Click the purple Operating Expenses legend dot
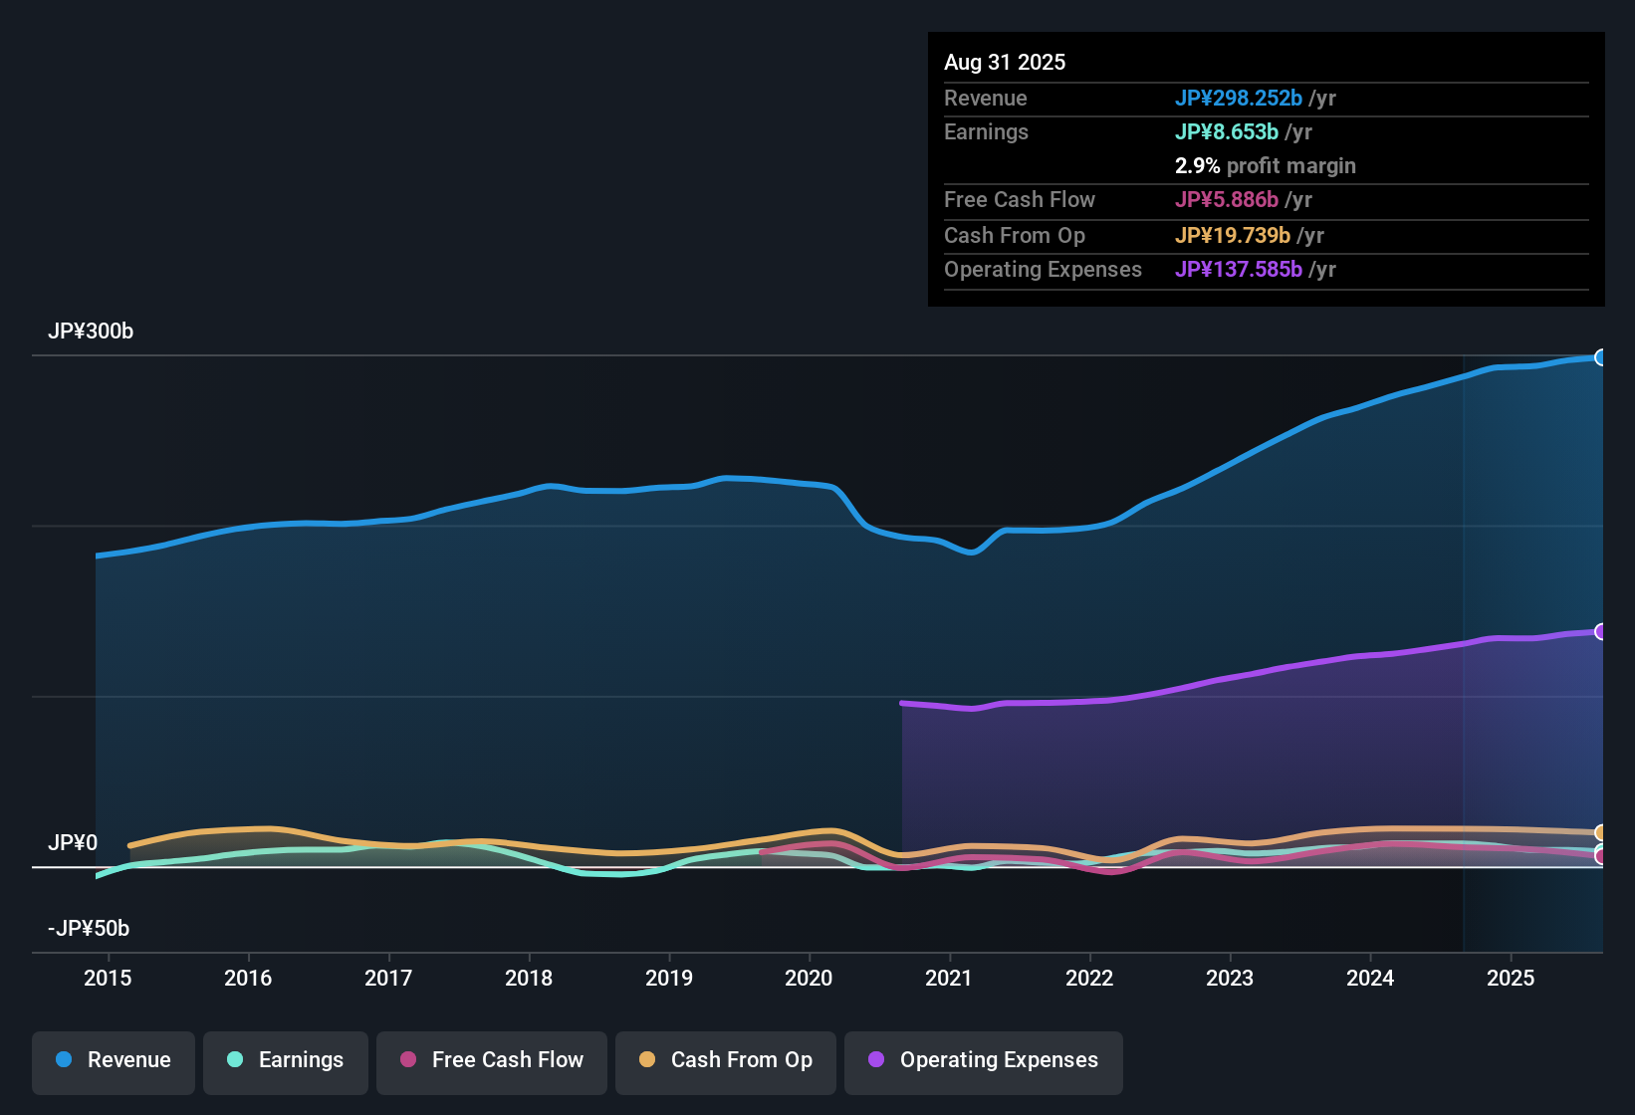Viewport: 1635px width, 1115px height. tap(876, 1060)
